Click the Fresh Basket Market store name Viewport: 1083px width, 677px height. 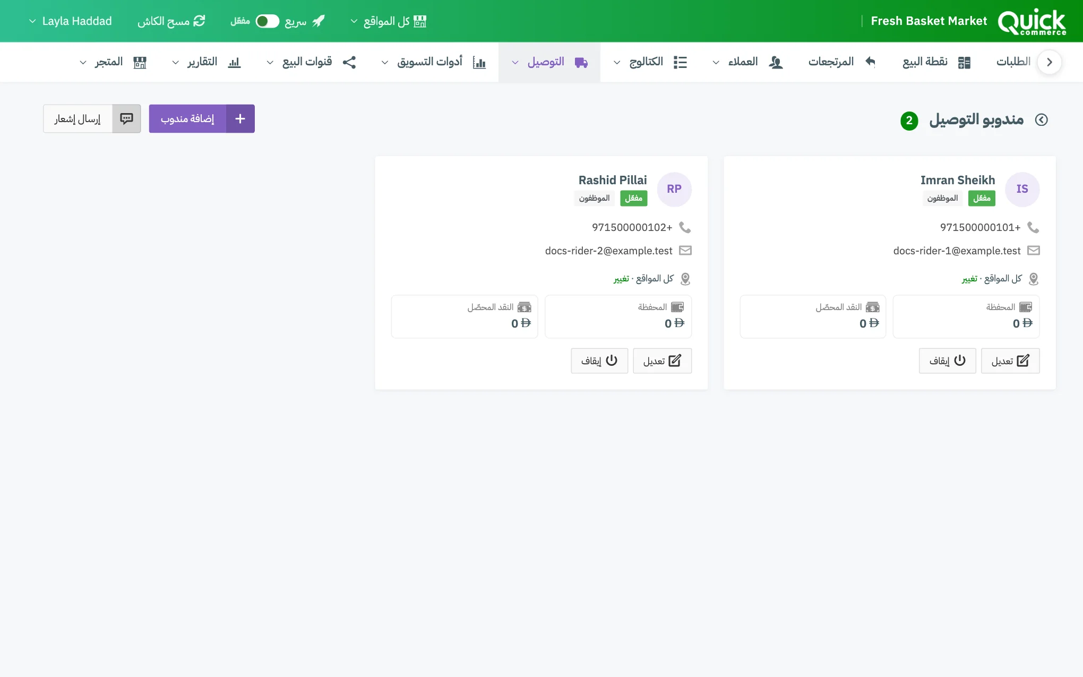(929, 21)
